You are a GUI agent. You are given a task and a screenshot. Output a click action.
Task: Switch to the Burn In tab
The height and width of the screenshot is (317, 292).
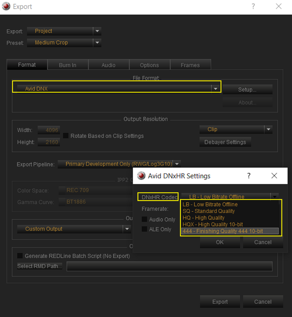tap(68, 65)
